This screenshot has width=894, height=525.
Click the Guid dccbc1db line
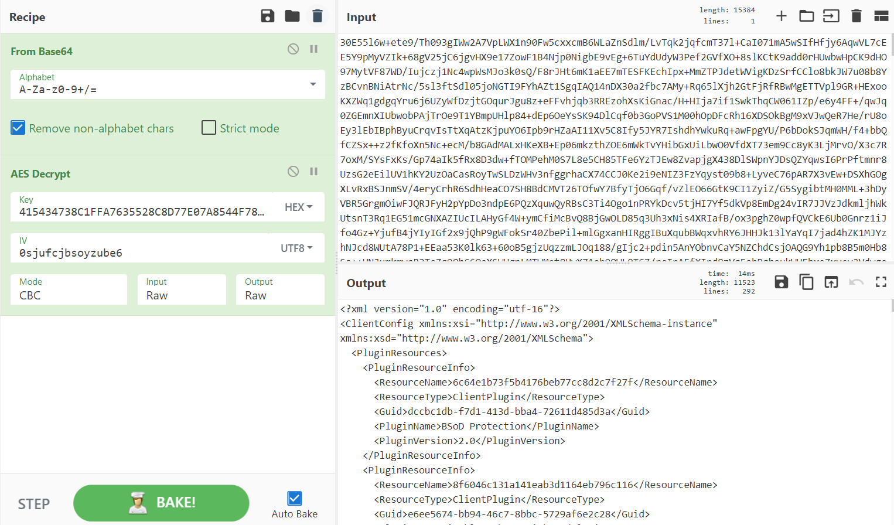click(x=511, y=411)
